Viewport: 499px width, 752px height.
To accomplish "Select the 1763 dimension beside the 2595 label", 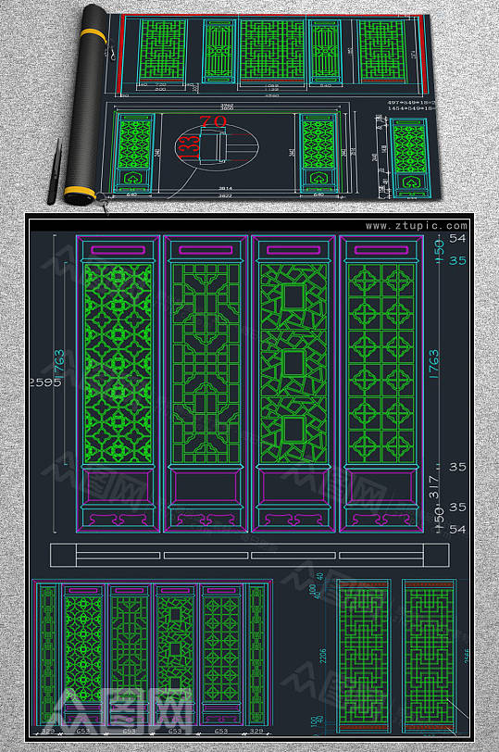I will [58, 364].
